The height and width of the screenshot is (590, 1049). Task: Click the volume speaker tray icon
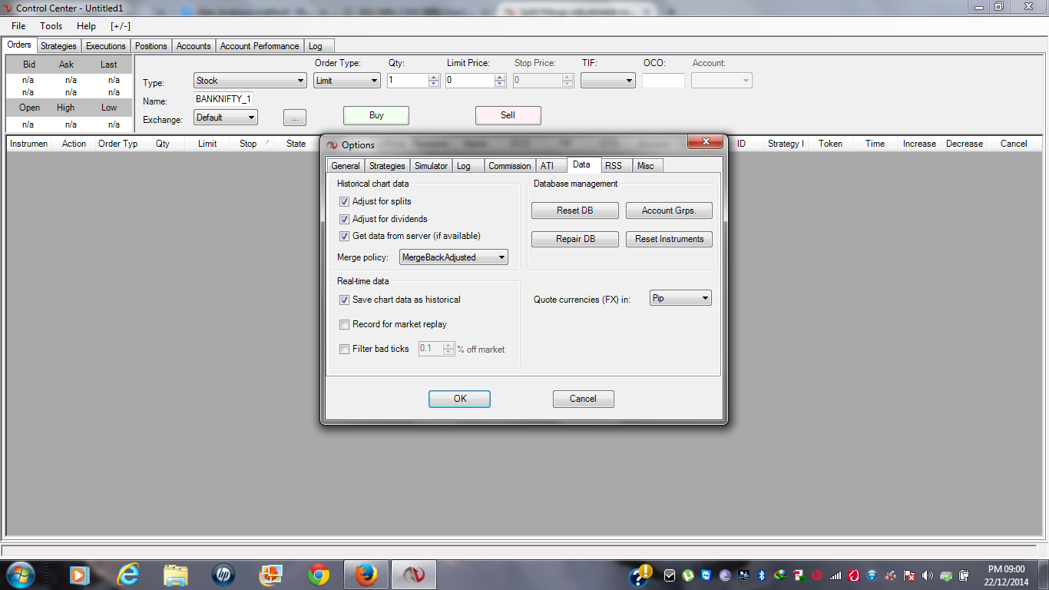(x=928, y=575)
